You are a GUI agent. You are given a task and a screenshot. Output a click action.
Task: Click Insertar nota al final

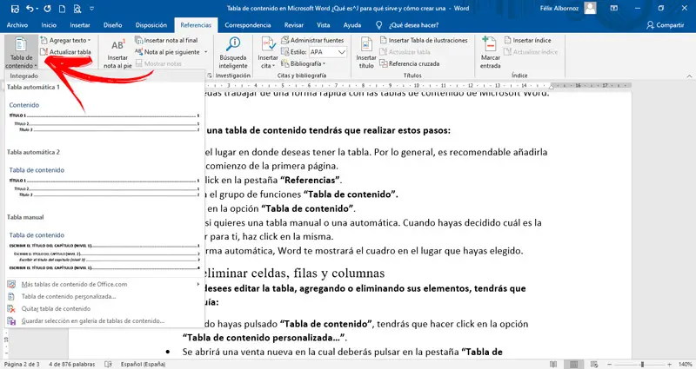(x=166, y=40)
